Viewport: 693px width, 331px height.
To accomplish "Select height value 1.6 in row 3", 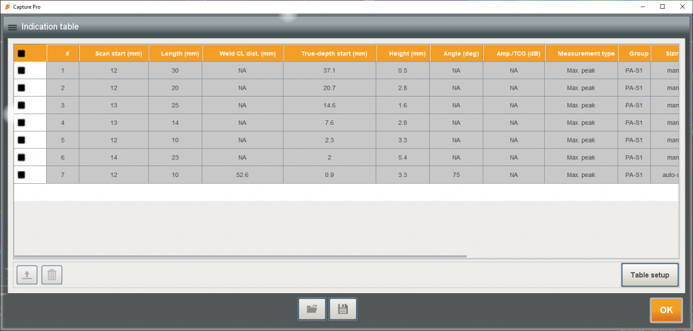I will click(403, 105).
